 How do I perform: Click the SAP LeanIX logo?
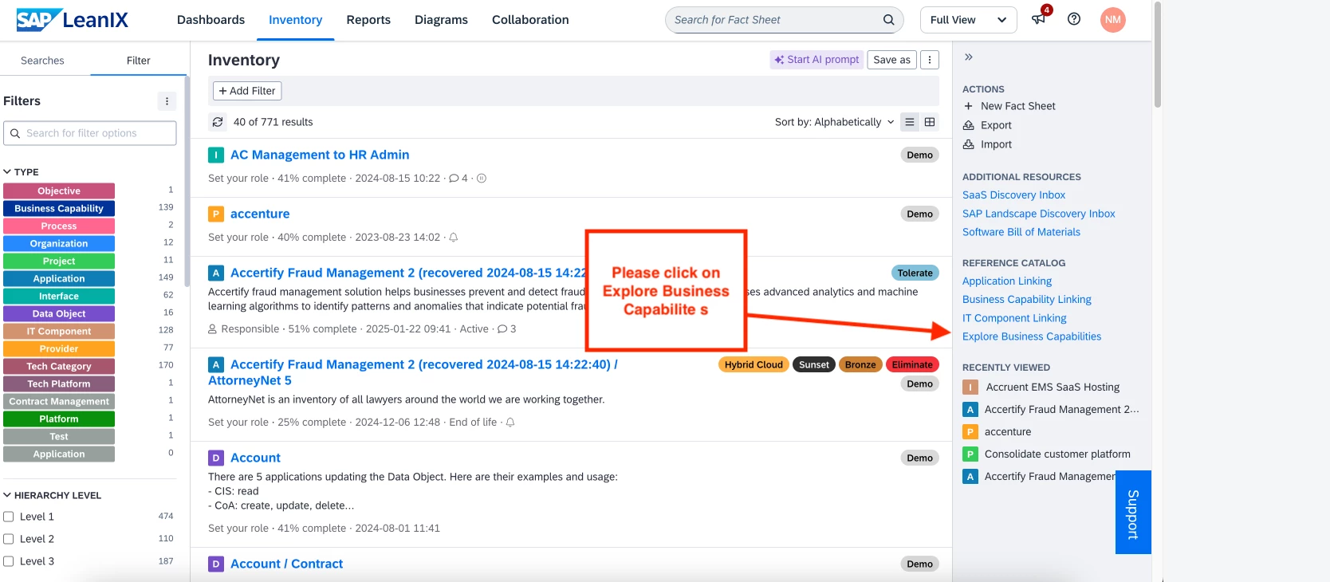pos(73,20)
